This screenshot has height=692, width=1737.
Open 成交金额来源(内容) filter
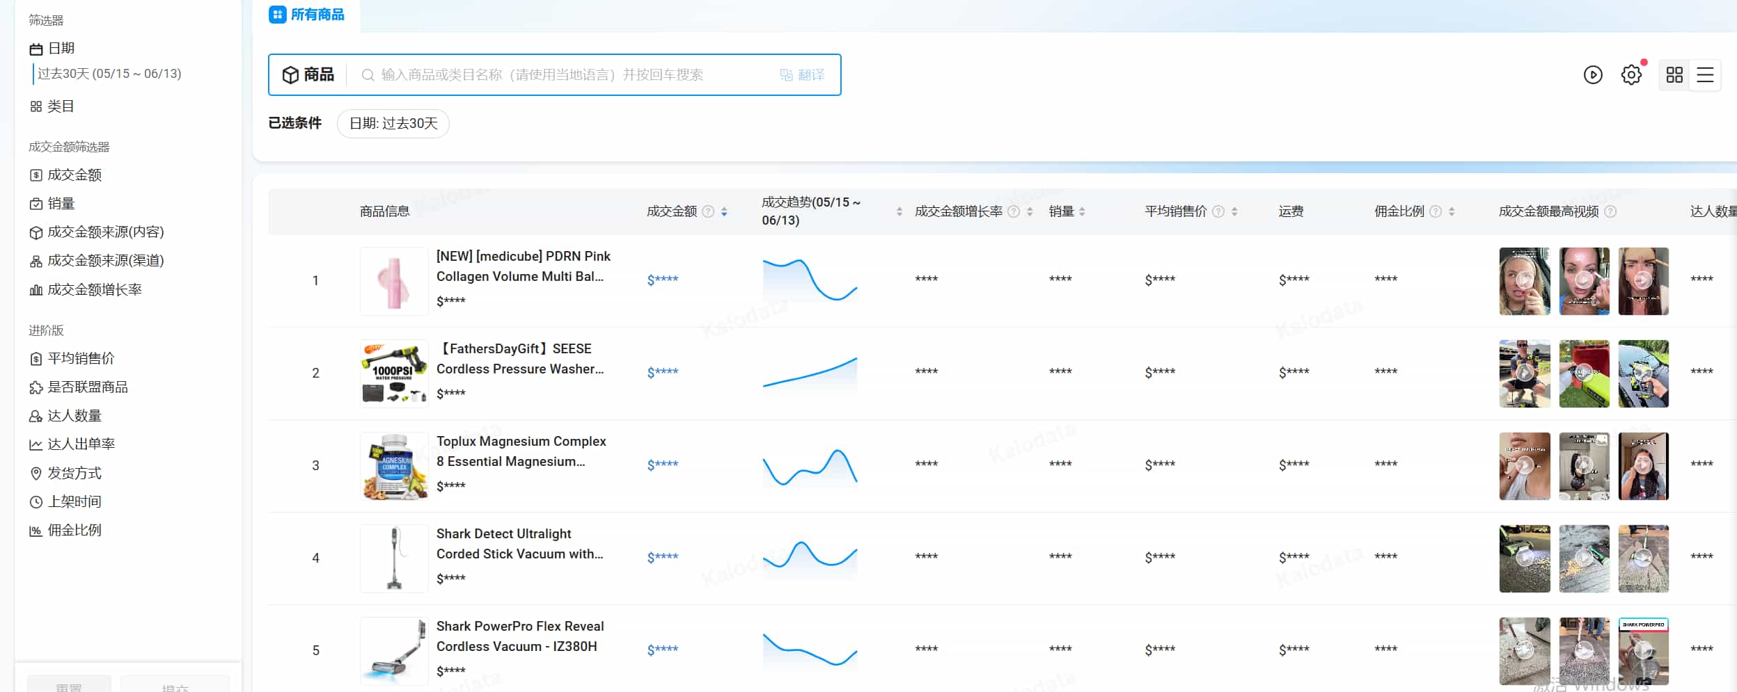[x=97, y=232]
